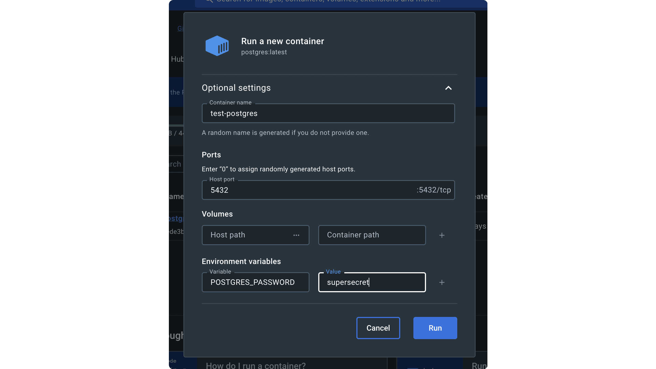Edit the supersecret value field
The image size is (656, 369).
371,282
